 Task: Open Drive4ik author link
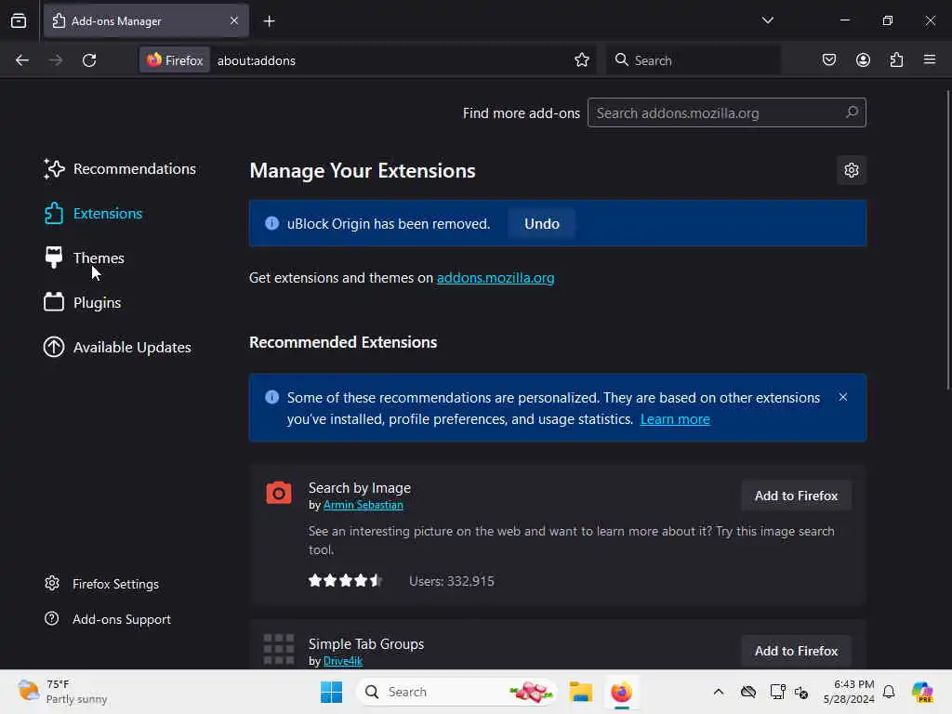[342, 661]
